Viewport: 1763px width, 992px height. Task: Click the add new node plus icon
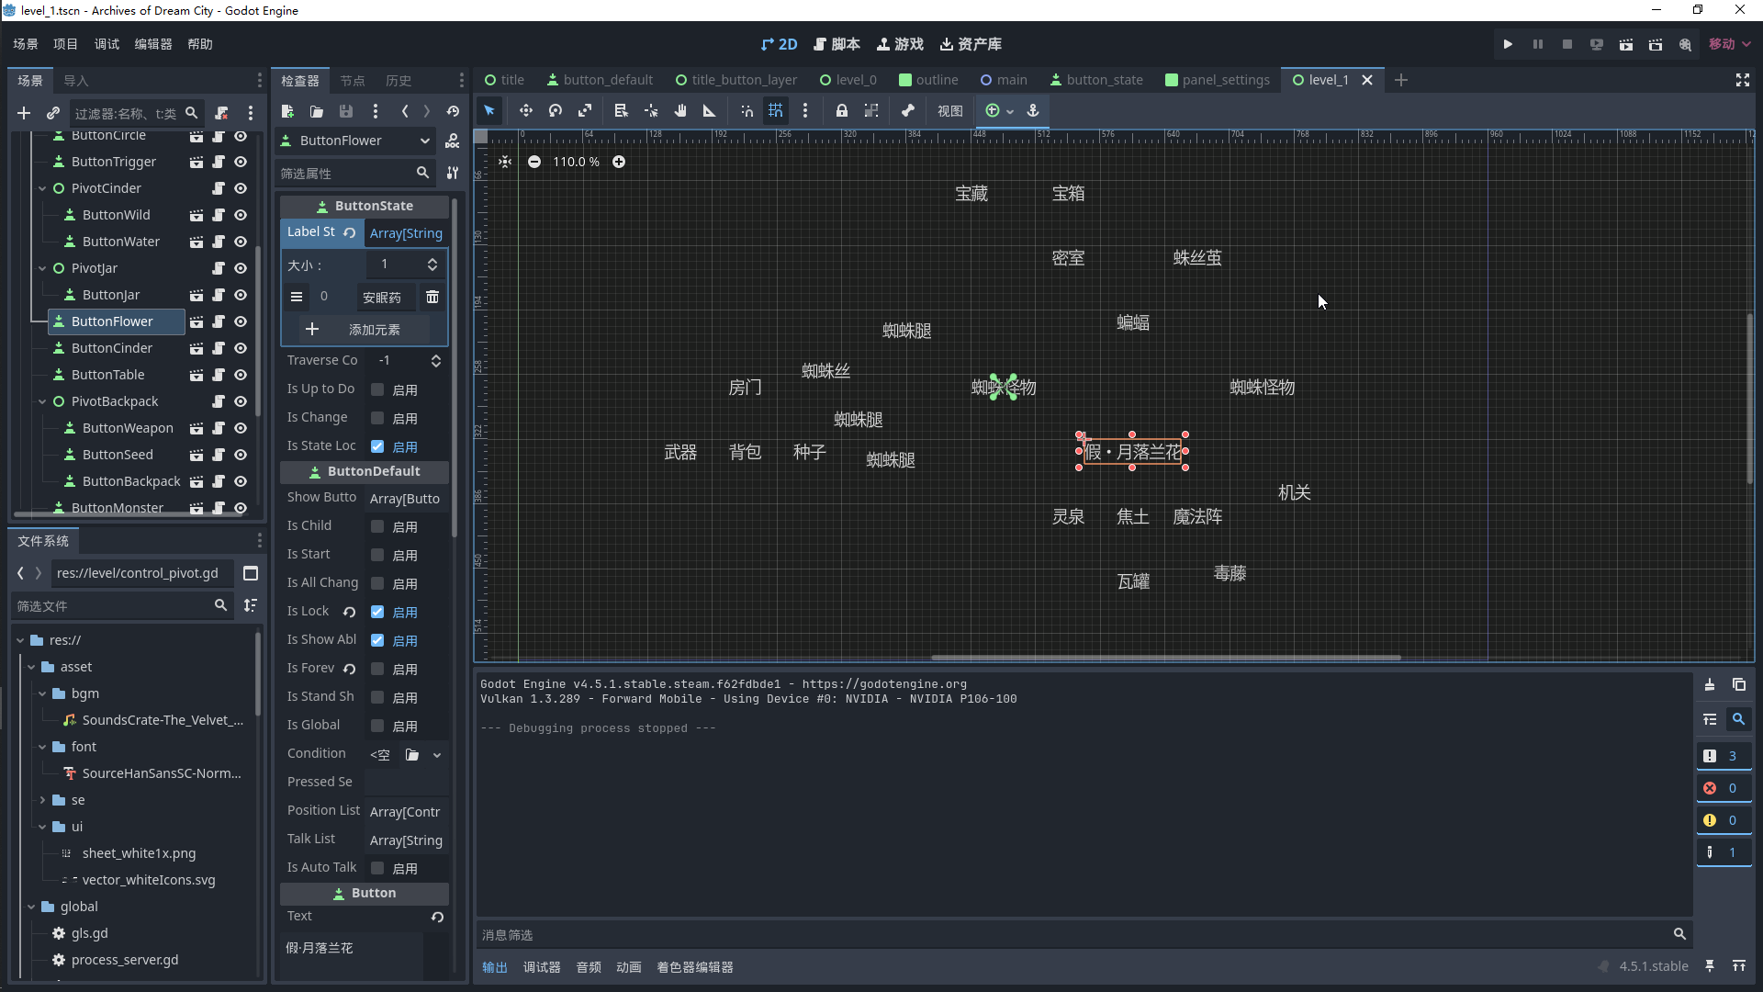coord(24,113)
